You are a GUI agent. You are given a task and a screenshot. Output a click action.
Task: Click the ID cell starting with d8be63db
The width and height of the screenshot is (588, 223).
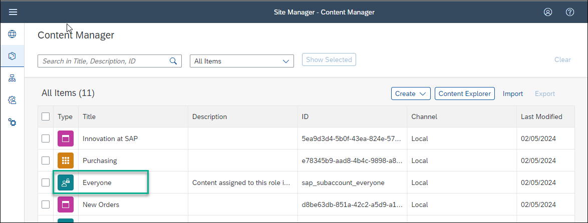pos(352,204)
